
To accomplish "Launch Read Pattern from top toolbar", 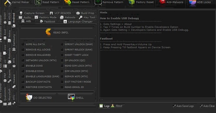I will point(47,2).
